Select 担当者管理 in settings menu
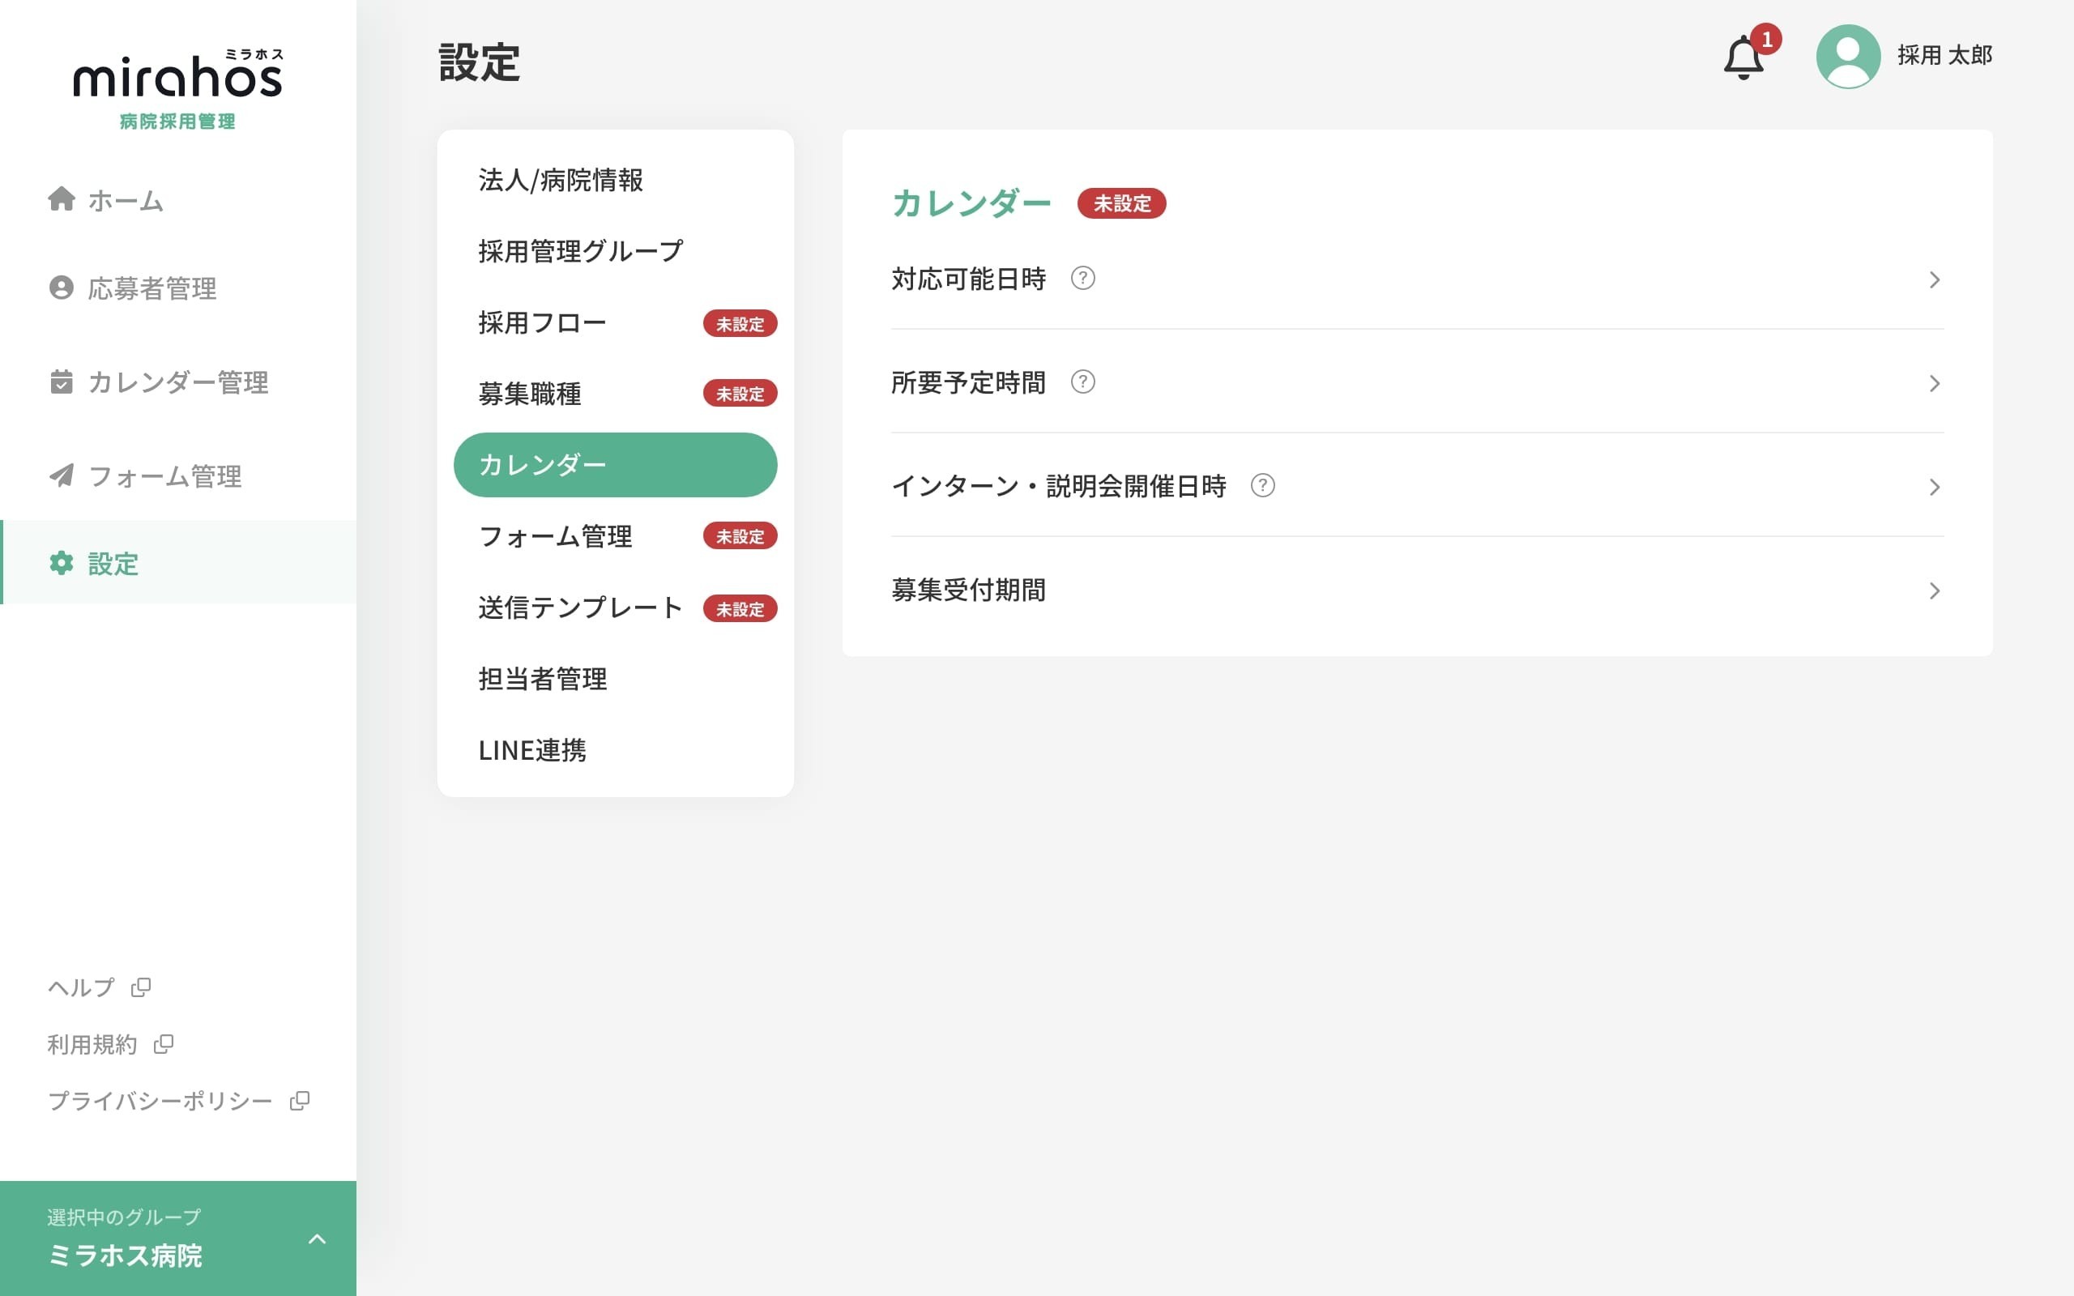The width and height of the screenshot is (2074, 1296). click(x=543, y=679)
